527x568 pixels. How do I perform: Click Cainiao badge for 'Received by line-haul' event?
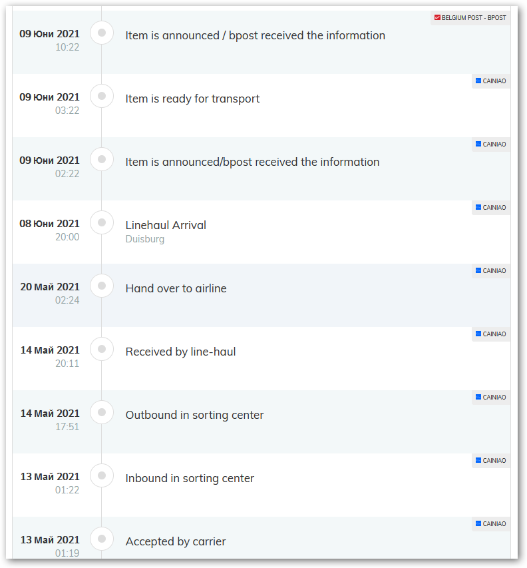click(x=491, y=334)
